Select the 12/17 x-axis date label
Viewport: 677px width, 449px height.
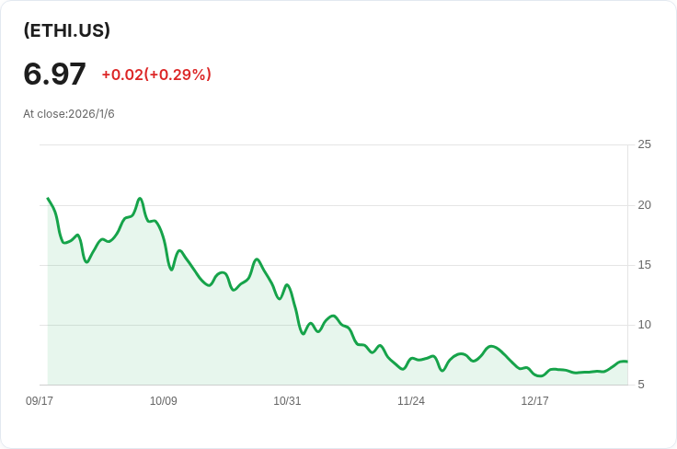point(534,401)
